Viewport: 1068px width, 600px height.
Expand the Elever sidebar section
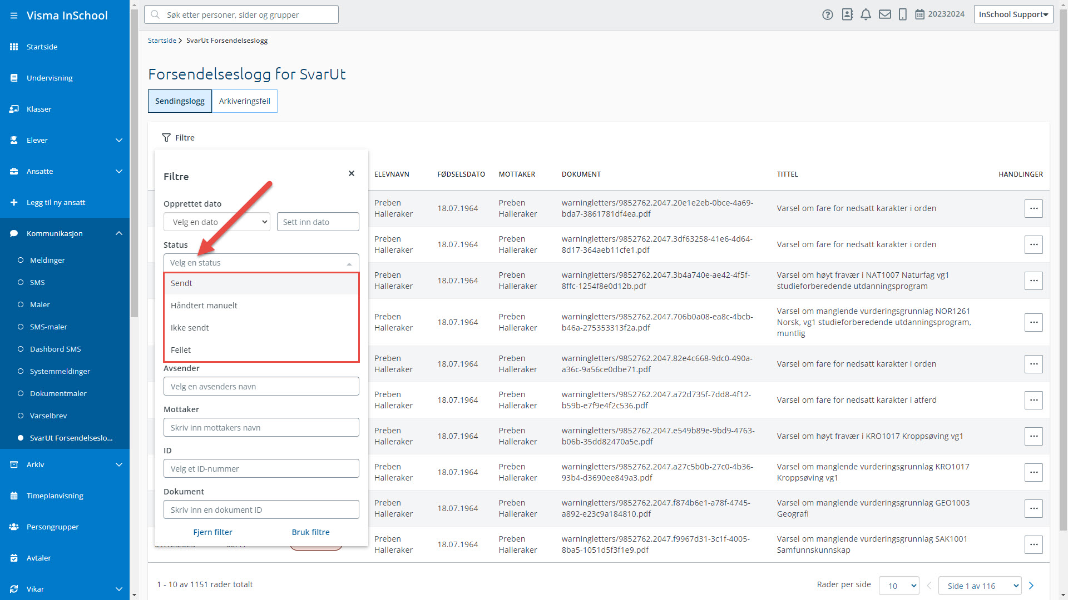[118, 140]
